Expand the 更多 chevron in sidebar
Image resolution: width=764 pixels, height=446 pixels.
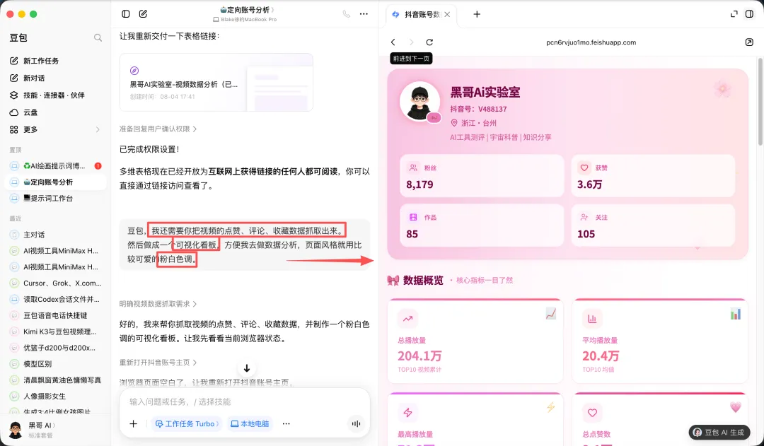(98, 129)
